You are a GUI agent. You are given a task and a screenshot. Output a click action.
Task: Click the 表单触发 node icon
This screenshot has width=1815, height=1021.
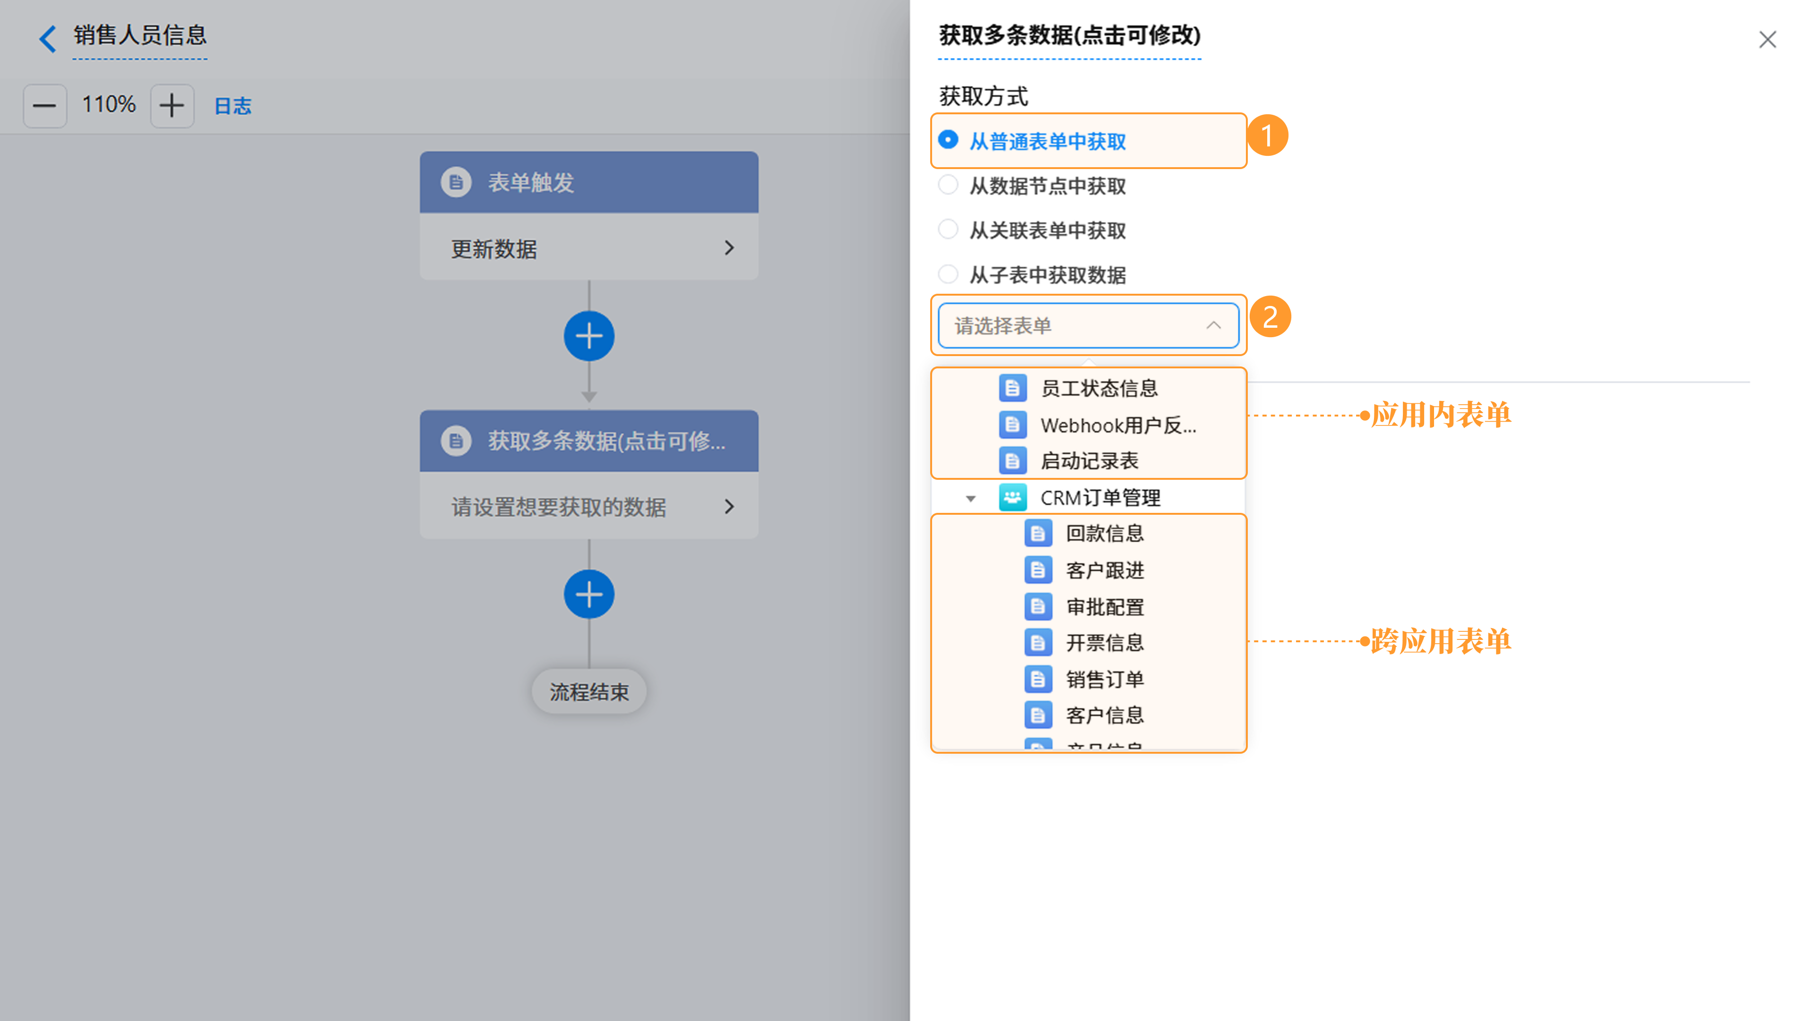(x=456, y=182)
